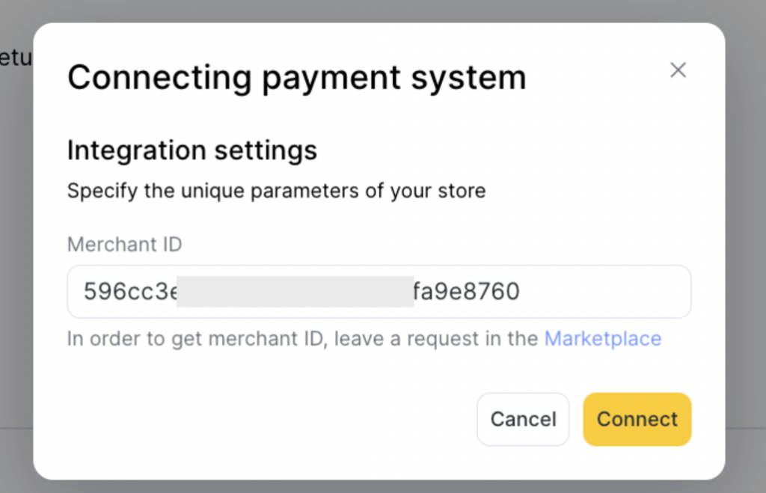
Task: Click the grey redacted block in Merchant ID
Action: (295, 291)
